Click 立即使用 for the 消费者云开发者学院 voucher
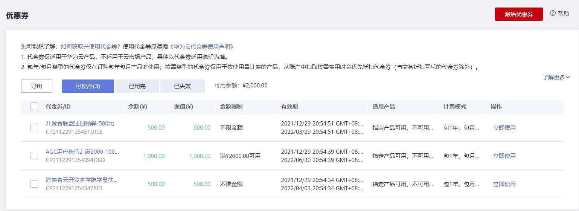This screenshot has width=579, height=211. [x=504, y=184]
